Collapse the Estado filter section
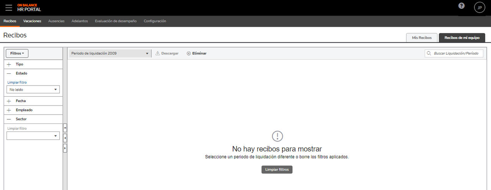This screenshot has width=491, height=190. [33, 73]
